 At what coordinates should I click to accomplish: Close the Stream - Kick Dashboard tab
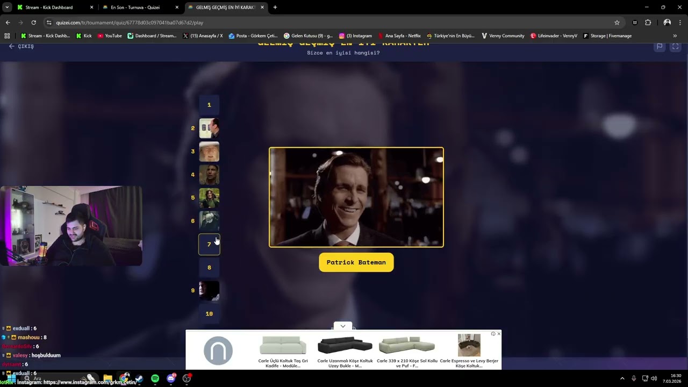point(91,8)
